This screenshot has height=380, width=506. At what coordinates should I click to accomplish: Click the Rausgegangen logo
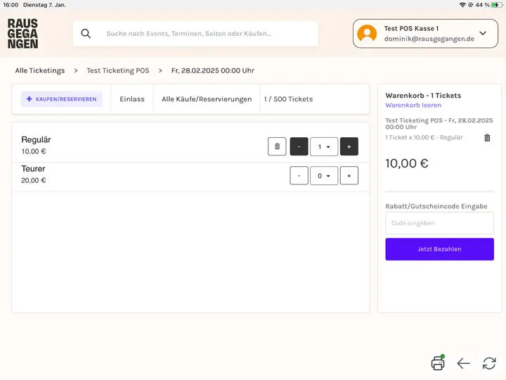coord(22,34)
